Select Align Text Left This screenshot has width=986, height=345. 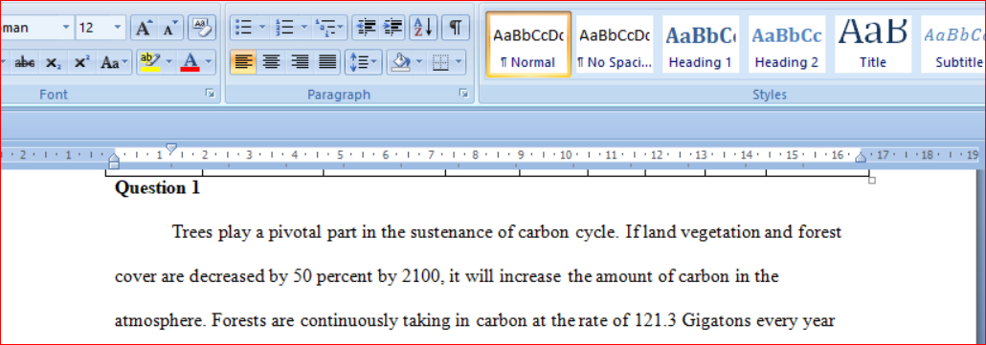243,63
